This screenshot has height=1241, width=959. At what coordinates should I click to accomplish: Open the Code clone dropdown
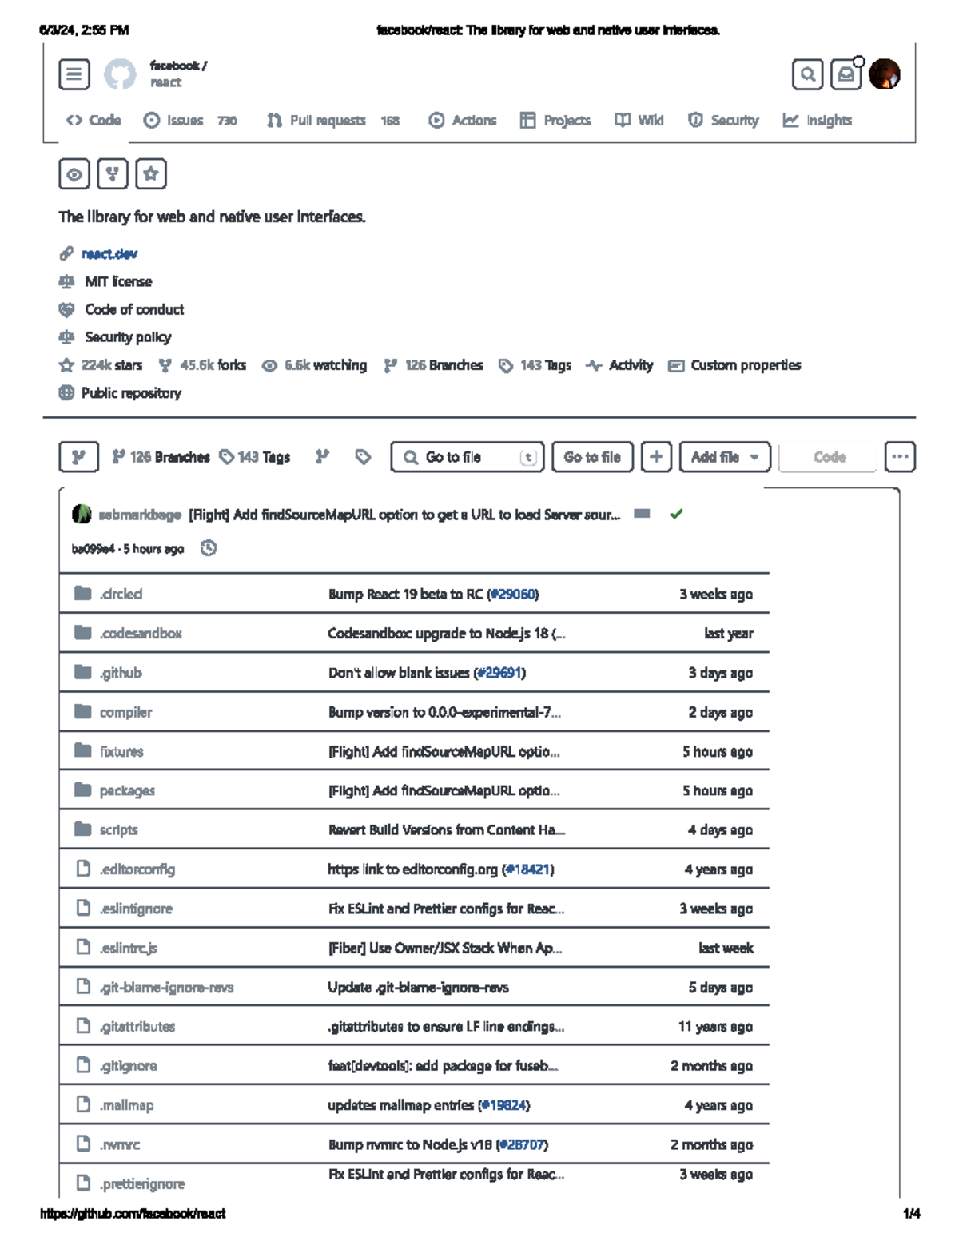click(x=828, y=457)
